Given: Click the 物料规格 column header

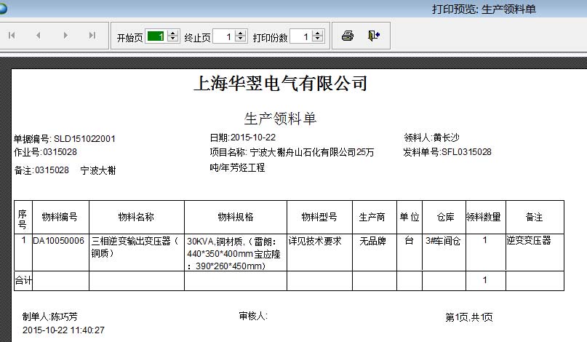Looking at the screenshot, I should click(236, 217).
